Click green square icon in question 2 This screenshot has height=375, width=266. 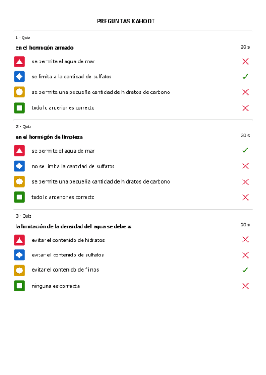(x=19, y=197)
